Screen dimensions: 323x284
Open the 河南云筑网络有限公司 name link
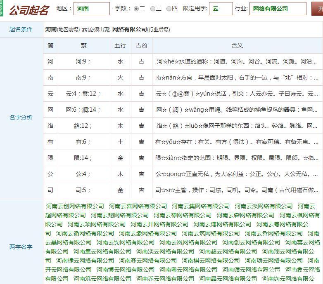click(x=211, y=233)
